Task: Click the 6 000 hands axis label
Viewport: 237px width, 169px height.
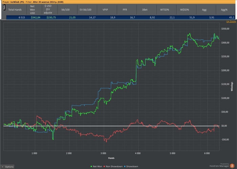Action: click(x=207, y=153)
